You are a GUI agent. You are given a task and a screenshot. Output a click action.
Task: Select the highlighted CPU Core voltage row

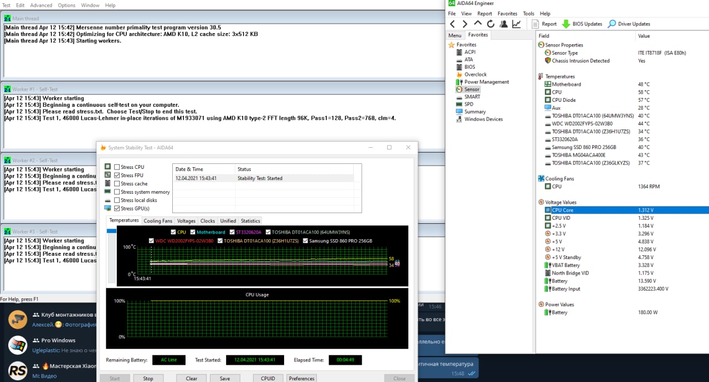pyautogui.click(x=623, y=210)
